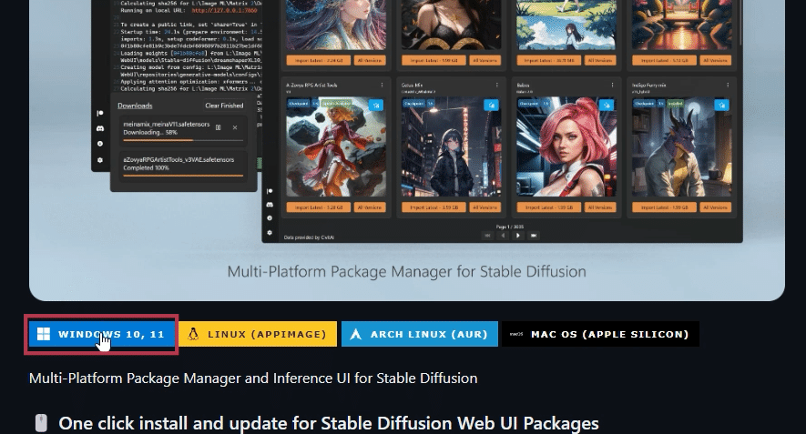Click the pink-haired woman thumbnail on the Babes card
This screenshot has width=806, height=434.
pos(566,146)
